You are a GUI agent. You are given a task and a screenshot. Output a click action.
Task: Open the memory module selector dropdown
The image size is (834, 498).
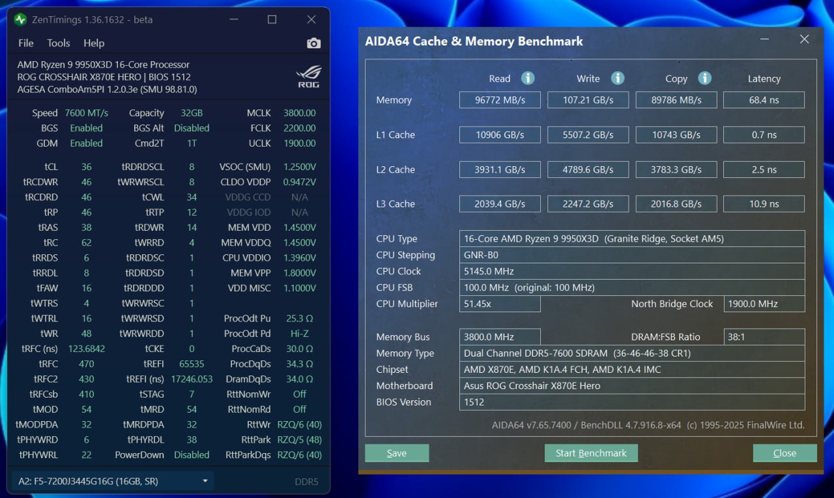coord(112,482)
